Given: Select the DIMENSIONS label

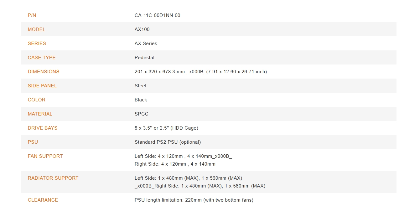Looking at the screenshot, I should click(44, 72).
